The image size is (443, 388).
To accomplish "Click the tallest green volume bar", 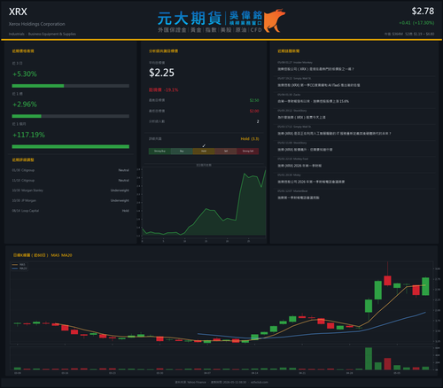I will 369,359.
